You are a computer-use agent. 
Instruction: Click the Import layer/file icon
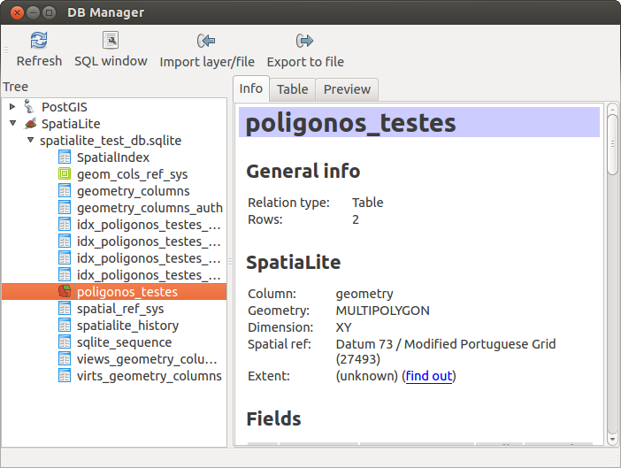207,41
